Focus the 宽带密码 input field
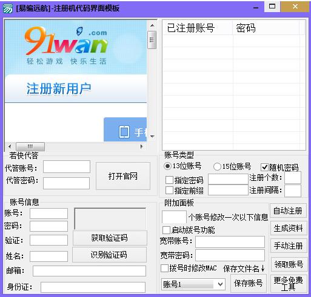 point(230,255)
